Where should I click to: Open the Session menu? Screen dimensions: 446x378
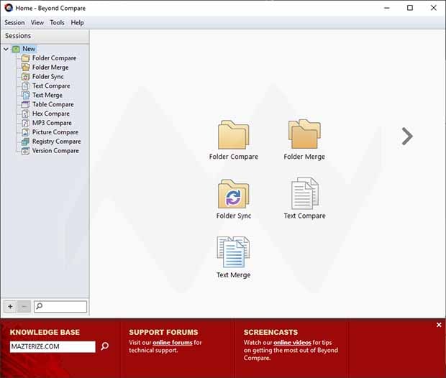coord(14,22)
